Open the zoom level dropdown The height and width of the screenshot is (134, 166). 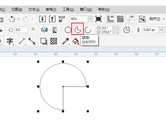coord(90,19)
